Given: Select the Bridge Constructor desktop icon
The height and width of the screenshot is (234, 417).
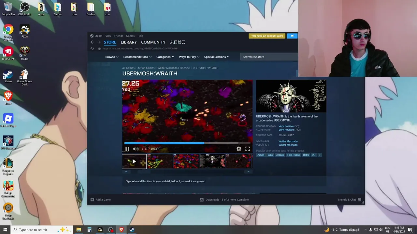Looking at the screenshot, I should pyautogui.click(x=8, y=189).
